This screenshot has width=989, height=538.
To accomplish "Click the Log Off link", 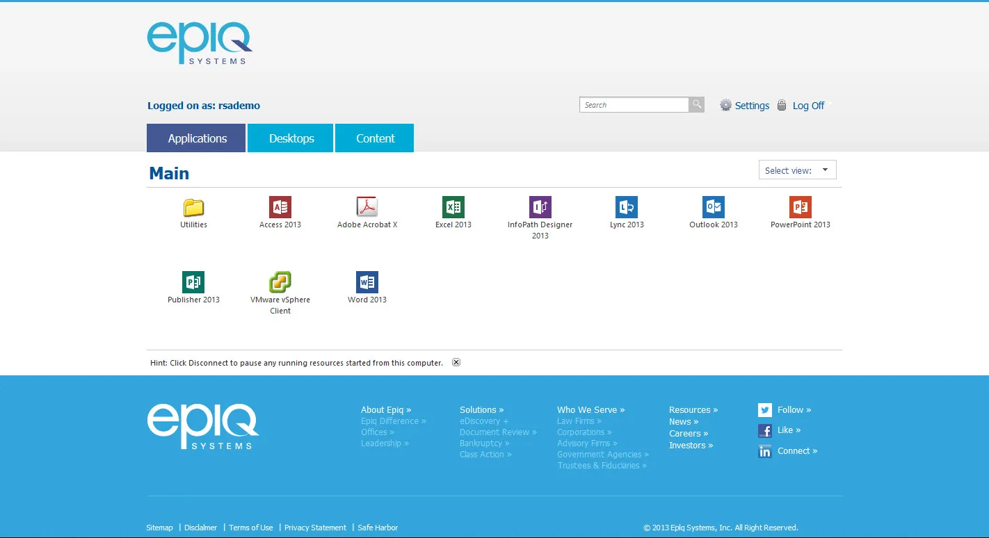I will 808,106.
